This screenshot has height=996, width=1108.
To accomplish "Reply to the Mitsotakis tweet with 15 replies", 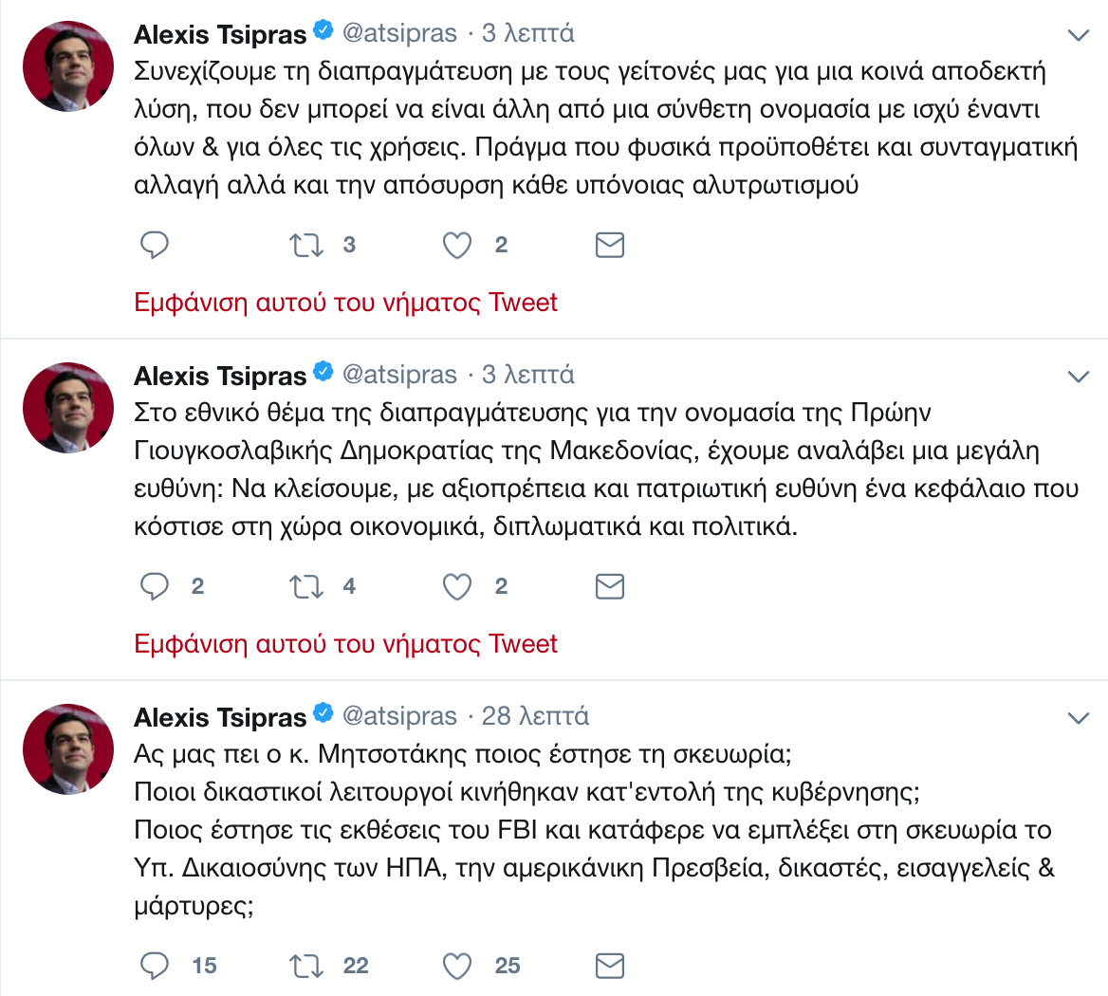I will pyautogui.click(x=155, y=967).
